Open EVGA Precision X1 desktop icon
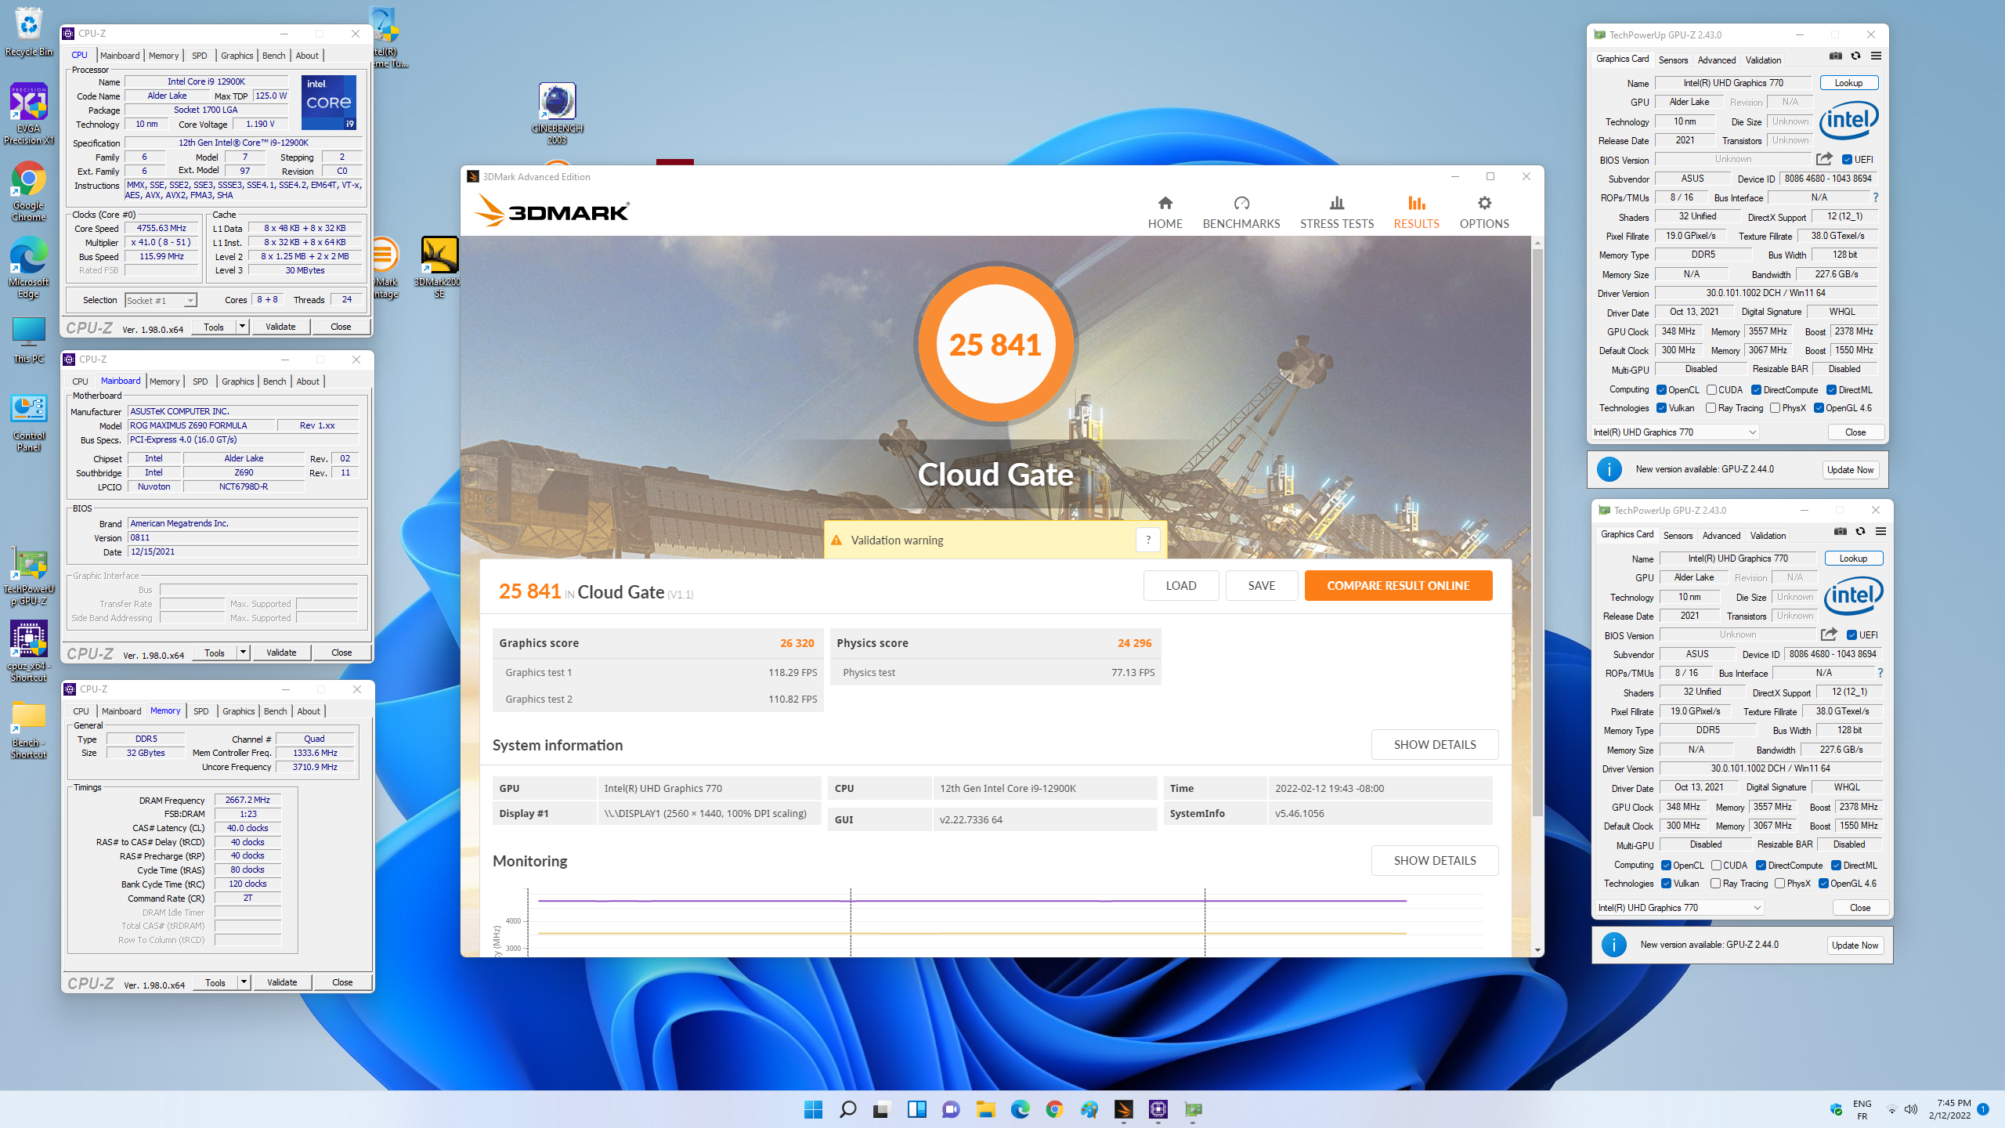The height and width of the screenshot is (1128, 2005). click(x=29, y=114)
